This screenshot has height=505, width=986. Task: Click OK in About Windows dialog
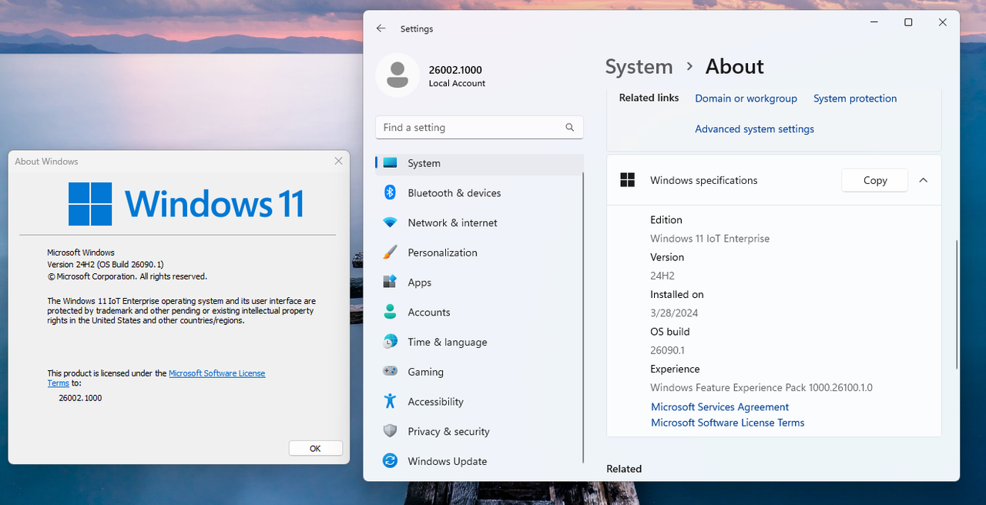[315, 448]
